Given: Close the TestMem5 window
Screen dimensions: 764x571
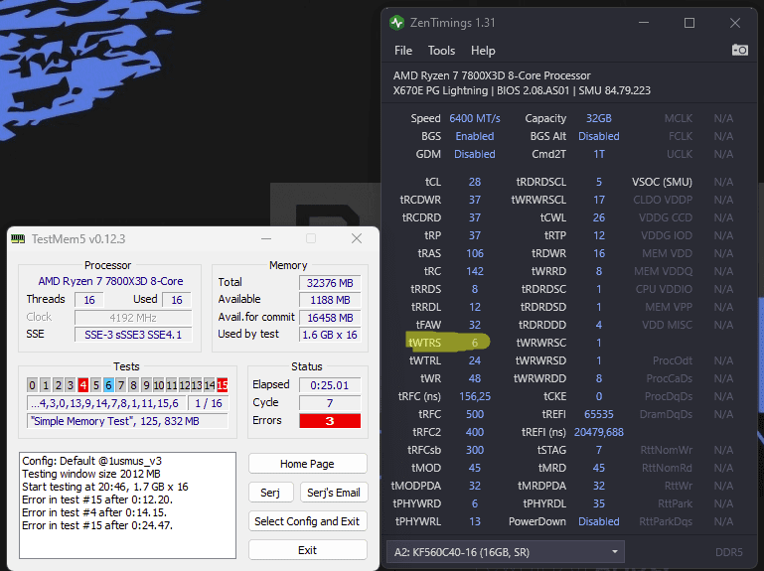Looking at the screenshot, I should click(x=357, y=238).
